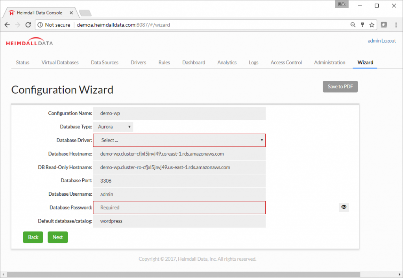Image resolution: width=403 pixels, height=278 pixels.
Task: Click the Database Port field
Action: [179, 181]
